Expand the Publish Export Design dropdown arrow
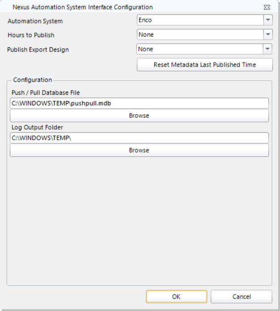The image size is (280, 311). click(267, 49)
